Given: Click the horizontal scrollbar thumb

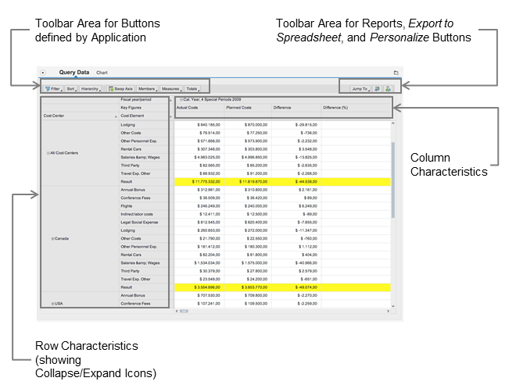Looking at the screenshot, I should (x=184, y=311).
